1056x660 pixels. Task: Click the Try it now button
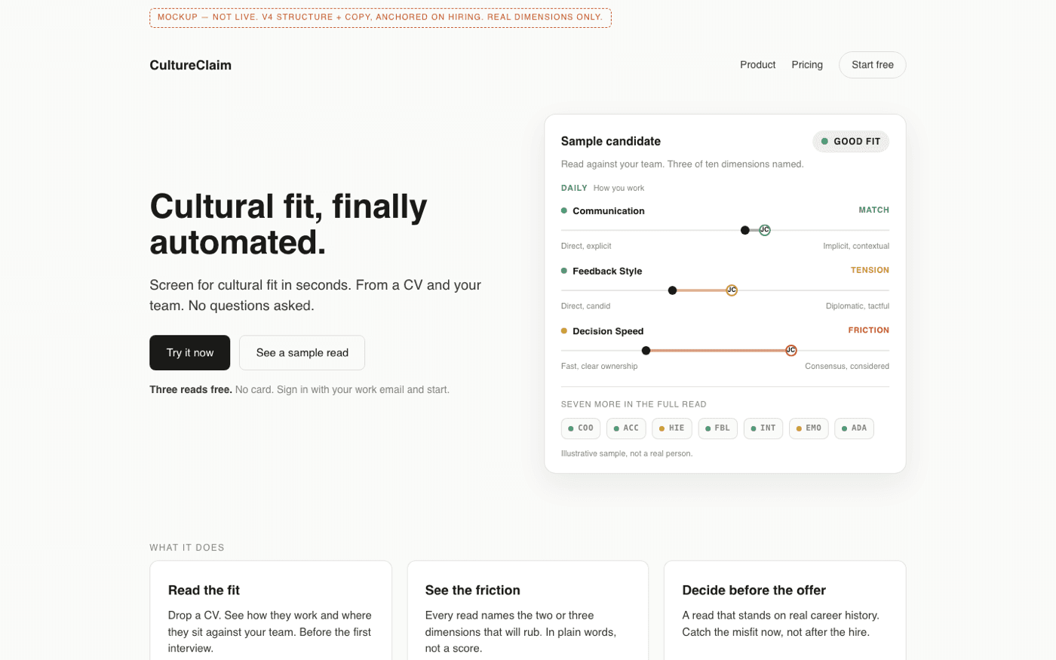click(189, 352)
